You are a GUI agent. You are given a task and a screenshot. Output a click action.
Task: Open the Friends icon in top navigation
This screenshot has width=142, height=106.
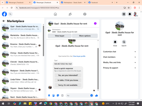(70, 14)
